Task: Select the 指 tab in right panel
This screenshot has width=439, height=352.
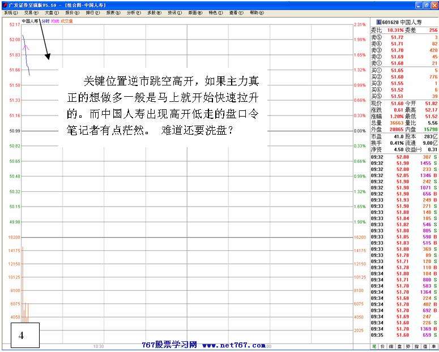Action: [417, 346]
